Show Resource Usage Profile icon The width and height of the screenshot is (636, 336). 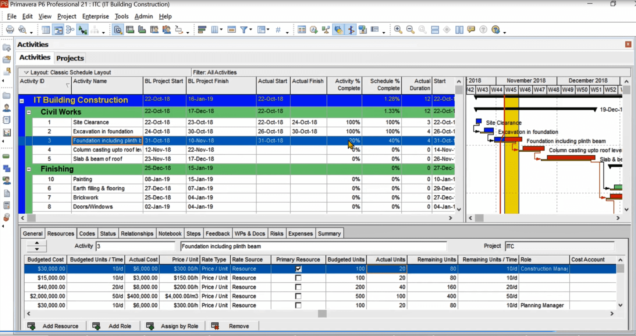click(x=166, y=30)
